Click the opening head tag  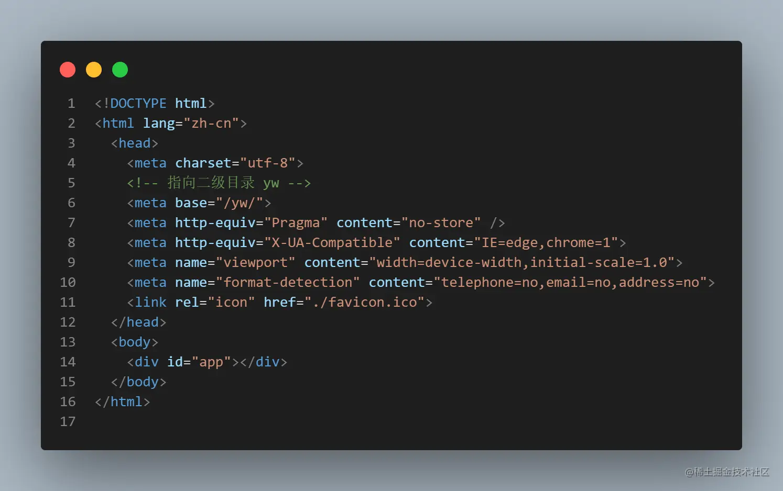pyautogui.click(x=135, y=143)
